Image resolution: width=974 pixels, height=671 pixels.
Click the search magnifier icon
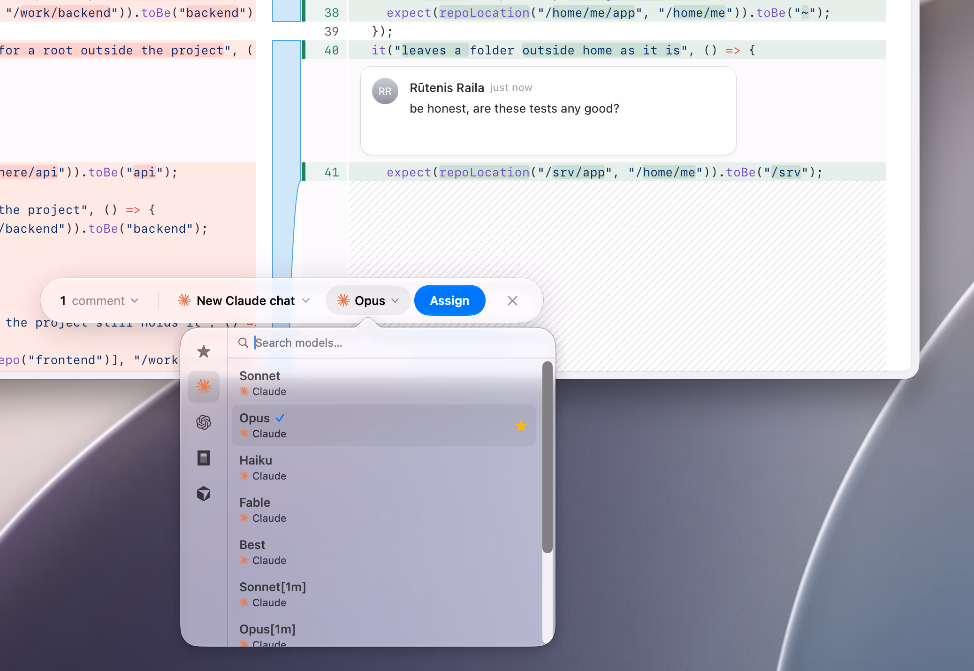tap(243, 343)
